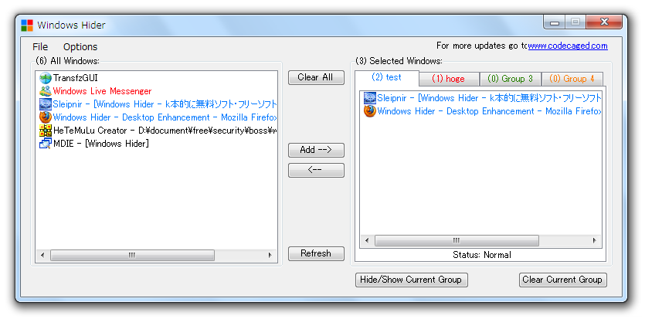Click All Windows horizontal scrollbar thumb
The image size is (645, 319).
132,256
